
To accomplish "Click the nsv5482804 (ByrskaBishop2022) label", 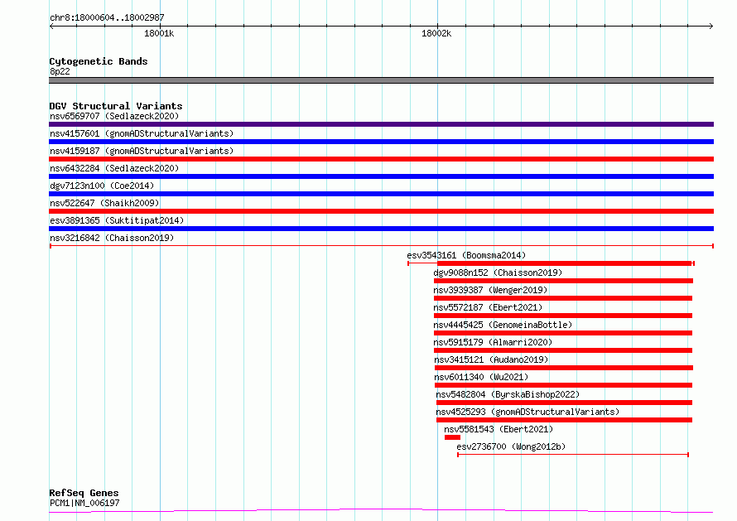I will [x=508, y=394].
